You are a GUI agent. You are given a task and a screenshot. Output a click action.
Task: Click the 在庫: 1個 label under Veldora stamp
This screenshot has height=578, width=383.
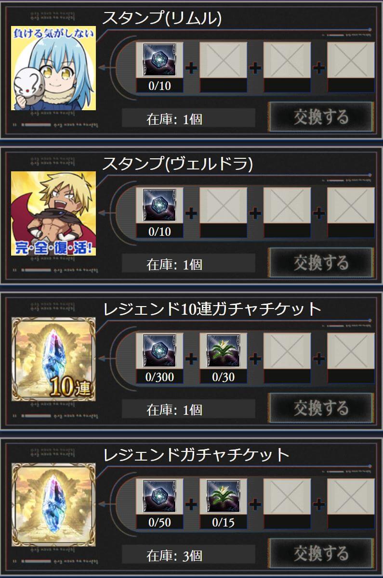click(x=174, y=264)
